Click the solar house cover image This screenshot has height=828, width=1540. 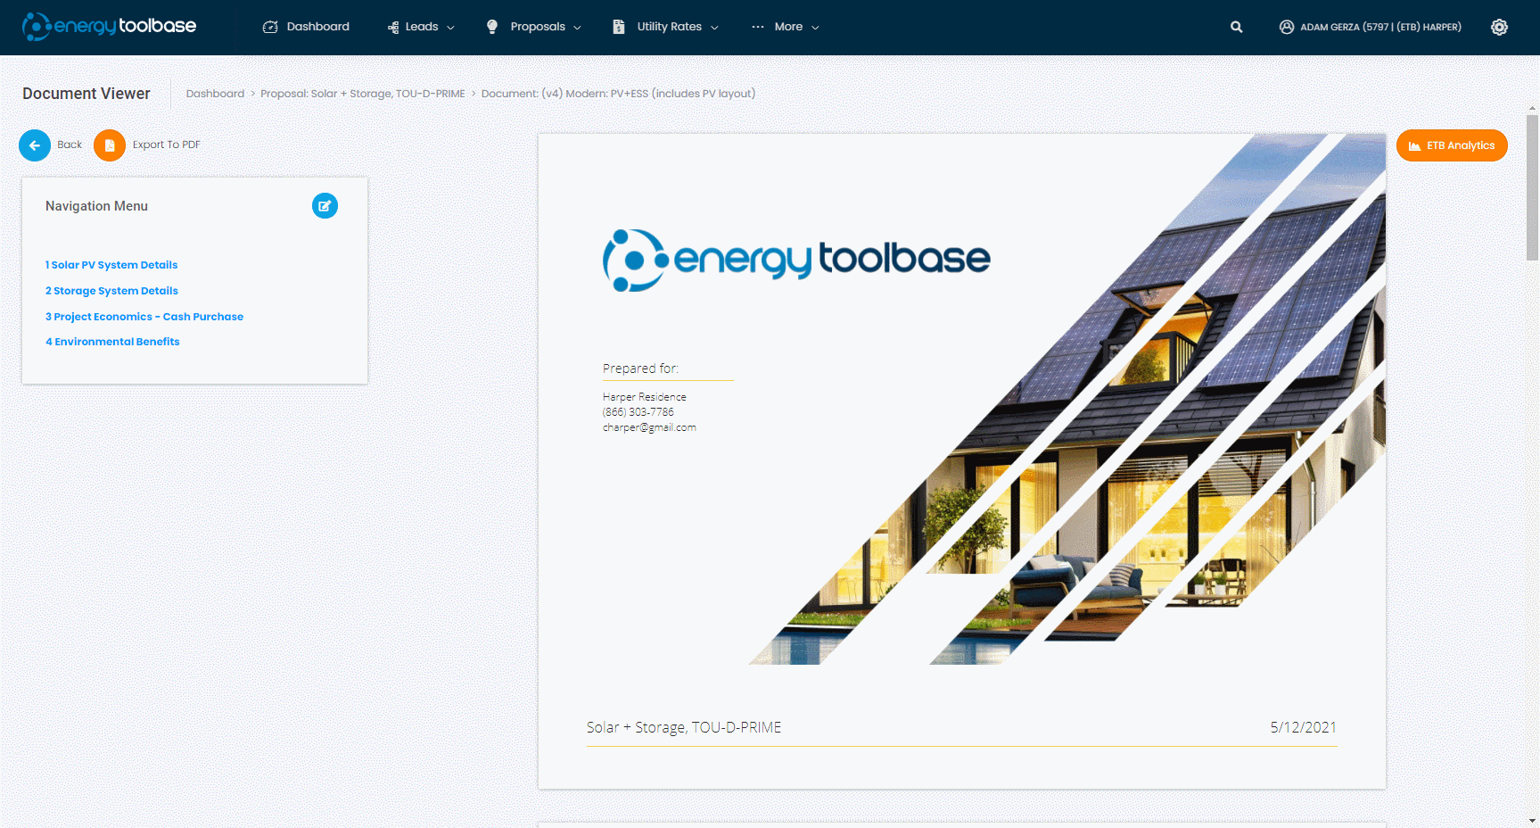[1067, 400]
